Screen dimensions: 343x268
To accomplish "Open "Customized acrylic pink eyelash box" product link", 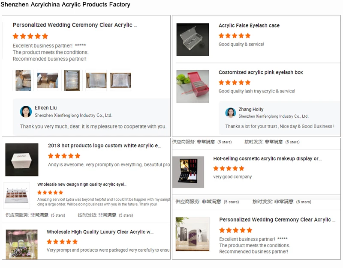I will click(261, 72).
